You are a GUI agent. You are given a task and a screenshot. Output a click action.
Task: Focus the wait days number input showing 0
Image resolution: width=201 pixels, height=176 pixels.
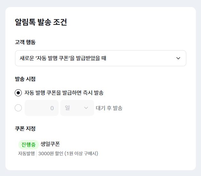pyautogui.click(x=42, y=108)
